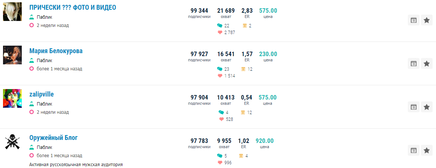Open the zalipville title link
This screenshot has height=168, width=436.
tap(41, 95)
